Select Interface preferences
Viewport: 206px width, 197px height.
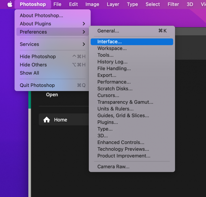pos(109,42)
